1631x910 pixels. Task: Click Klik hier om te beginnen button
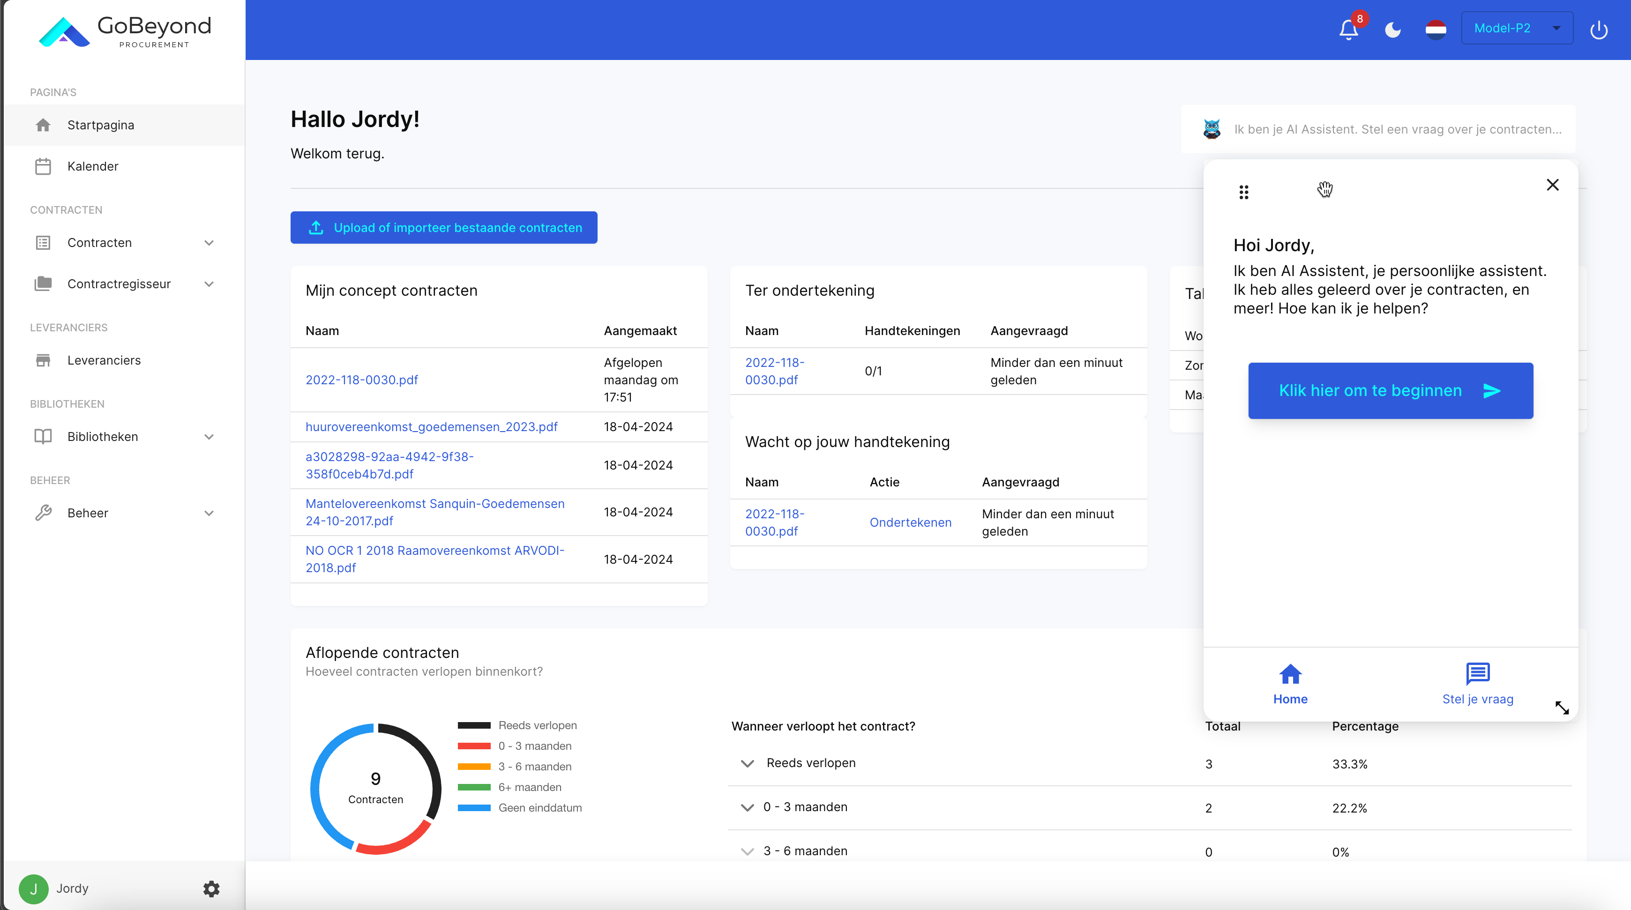point(1391,390)
